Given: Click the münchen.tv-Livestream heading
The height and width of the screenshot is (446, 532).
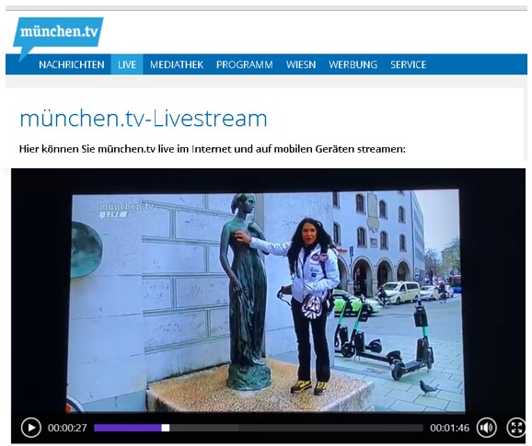Looking at the screenshot, I should [144, 119].
